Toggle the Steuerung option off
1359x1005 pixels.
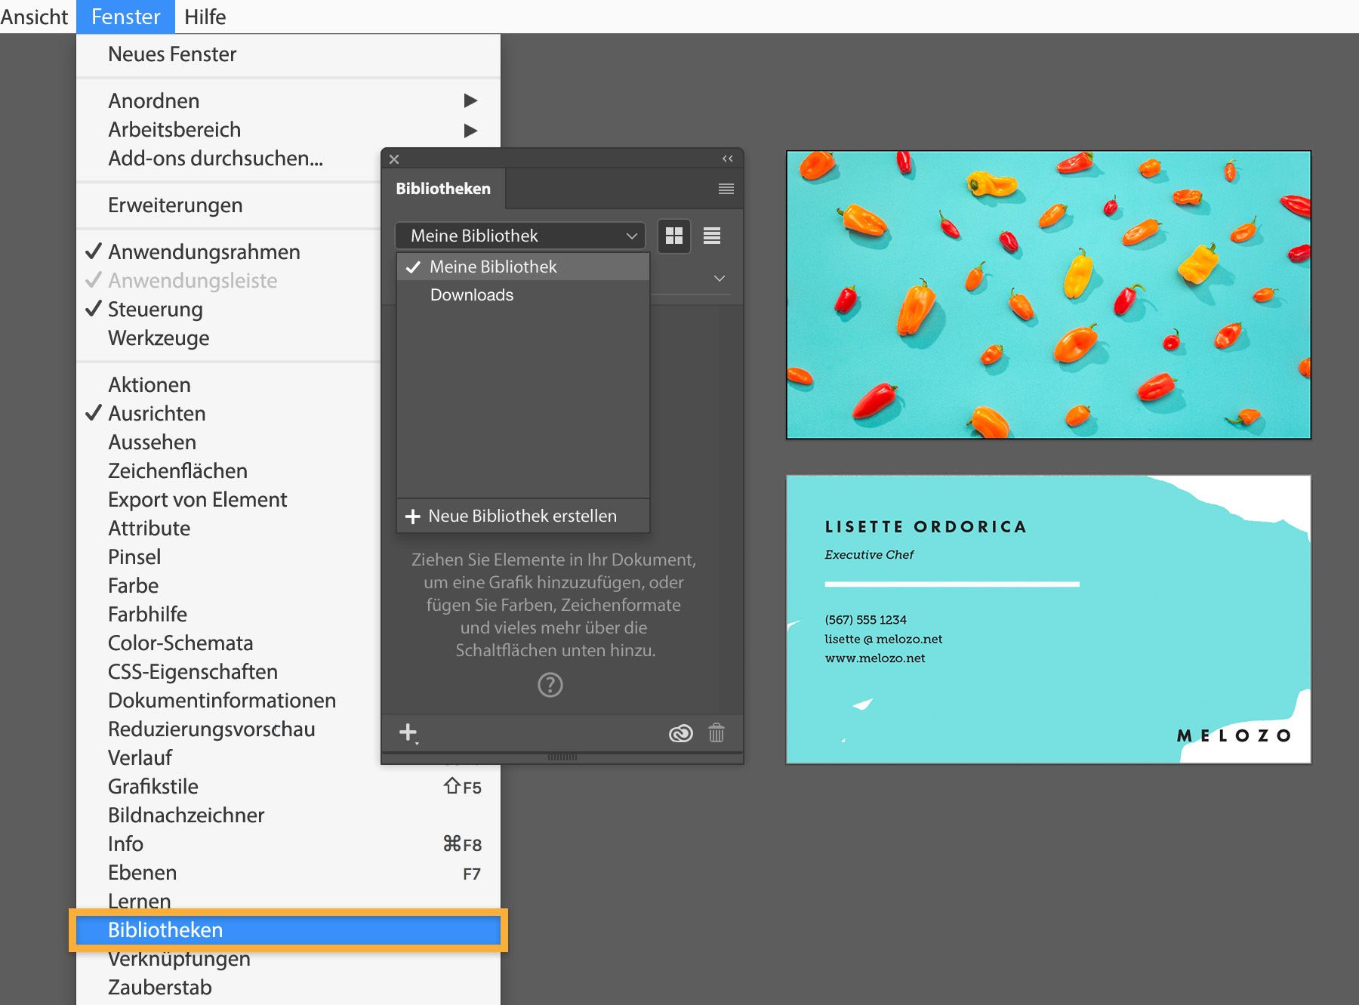point(156,309)
